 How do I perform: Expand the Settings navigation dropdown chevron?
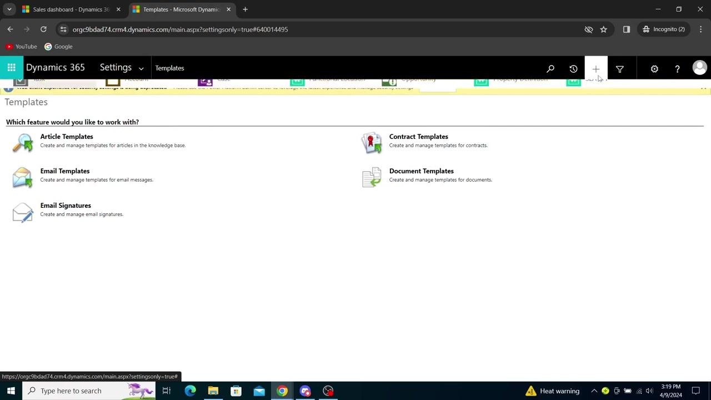click(141, 68)
